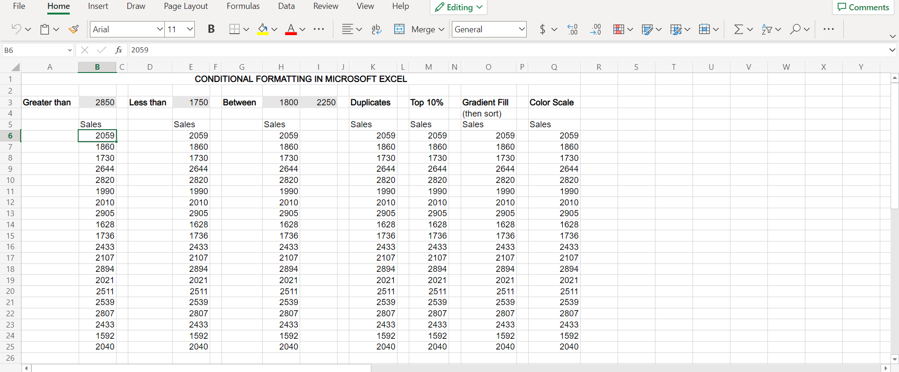Activate the Format Painter brush
Screen dimensions: 899x372
[x=74, y=29]
